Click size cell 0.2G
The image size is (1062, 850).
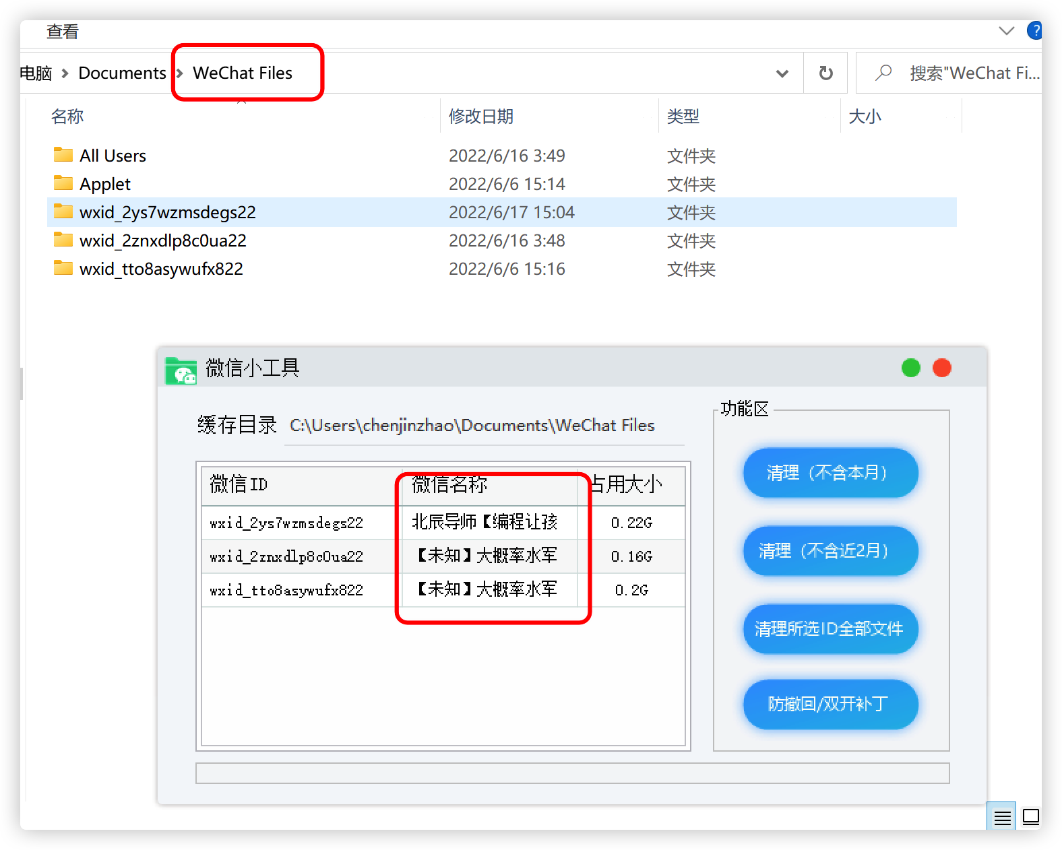(631, 590)
